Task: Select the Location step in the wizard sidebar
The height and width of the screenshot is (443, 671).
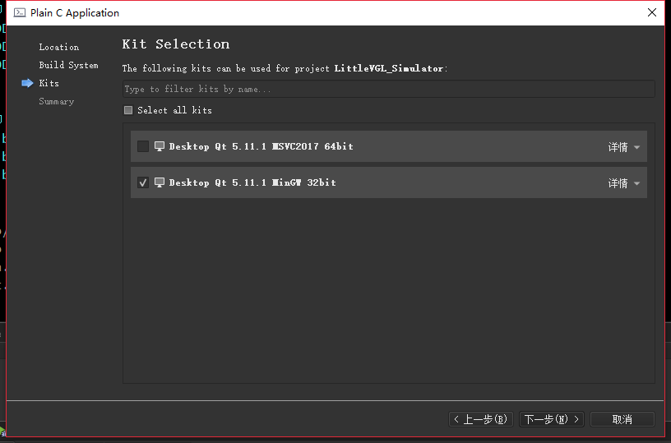Action: coord(59,47)
